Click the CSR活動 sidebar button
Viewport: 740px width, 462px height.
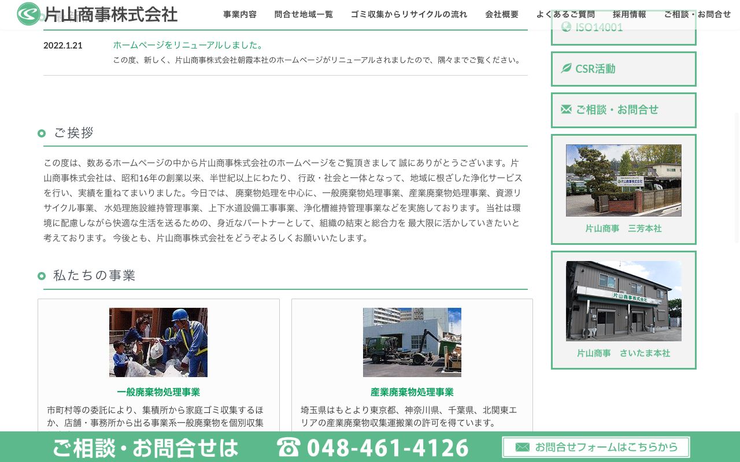coord(624,69)
